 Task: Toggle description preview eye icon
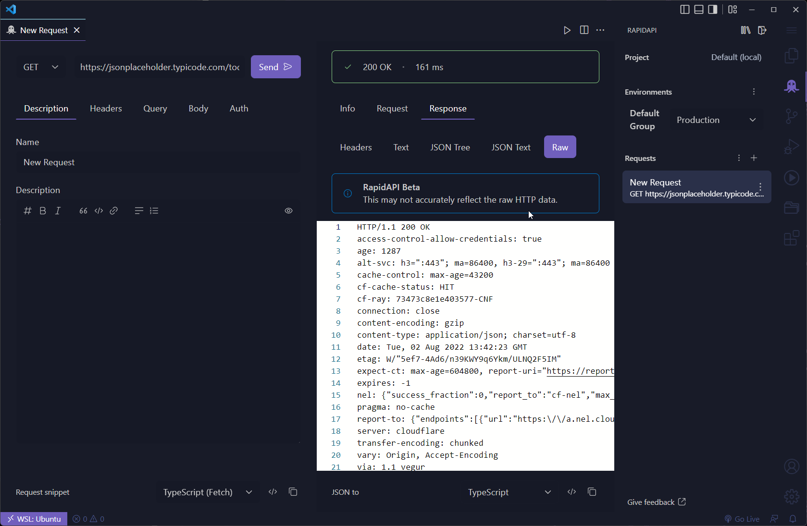(x=288, y=211)
